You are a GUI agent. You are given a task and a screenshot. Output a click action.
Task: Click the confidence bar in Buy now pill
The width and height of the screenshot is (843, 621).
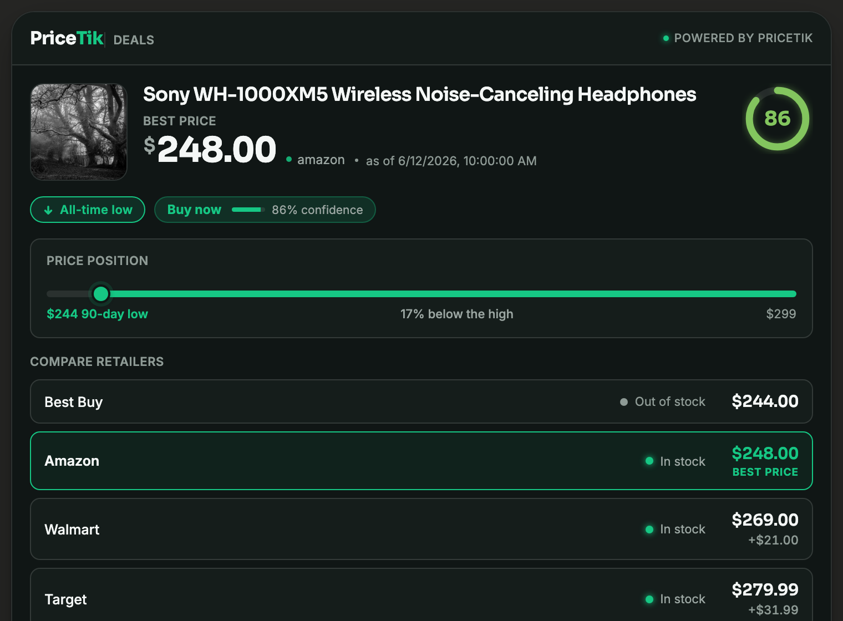(x=248, y=210)
